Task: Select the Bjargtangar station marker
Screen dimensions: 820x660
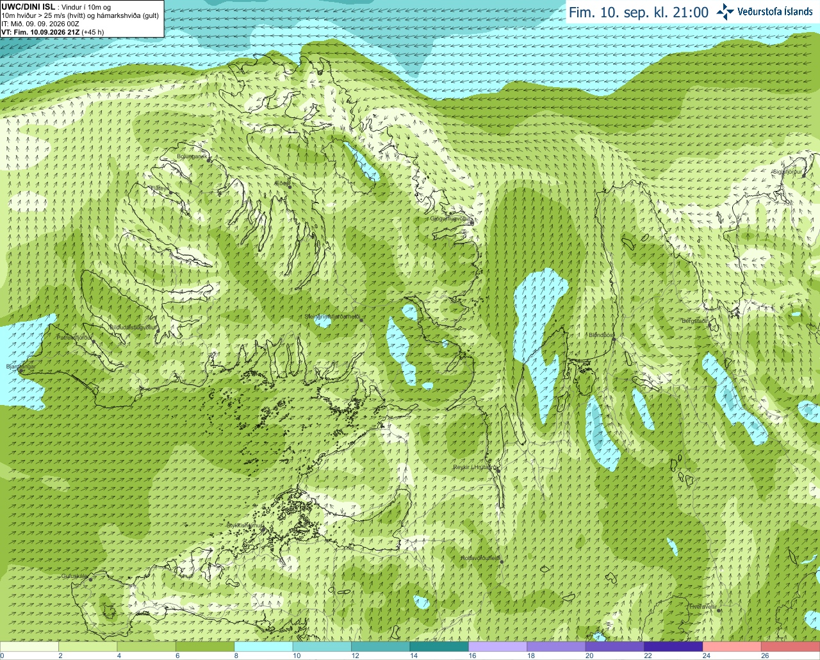Action: 20,370
